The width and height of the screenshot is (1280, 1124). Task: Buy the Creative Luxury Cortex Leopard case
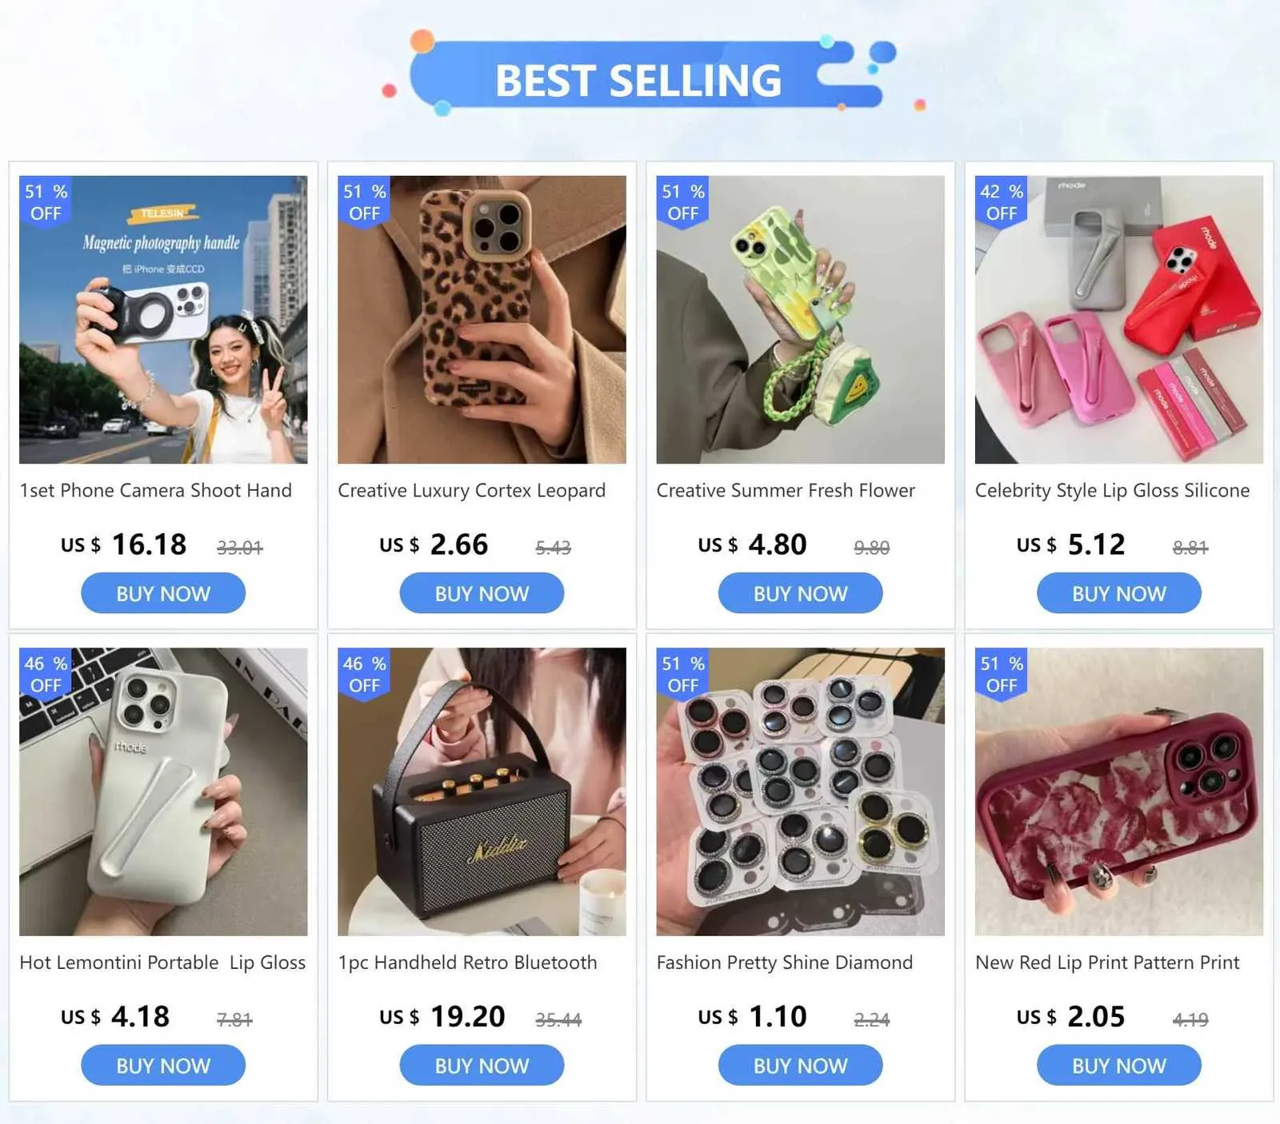[x=482, y=593]
